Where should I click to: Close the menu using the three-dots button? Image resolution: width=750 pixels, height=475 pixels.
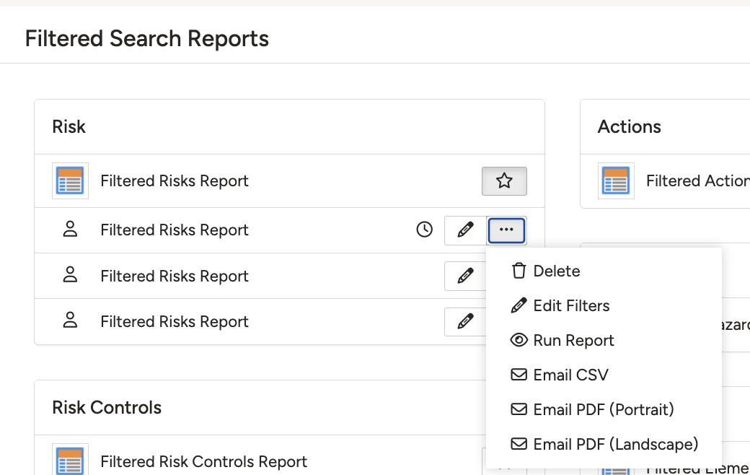click(x=506, y=230)
